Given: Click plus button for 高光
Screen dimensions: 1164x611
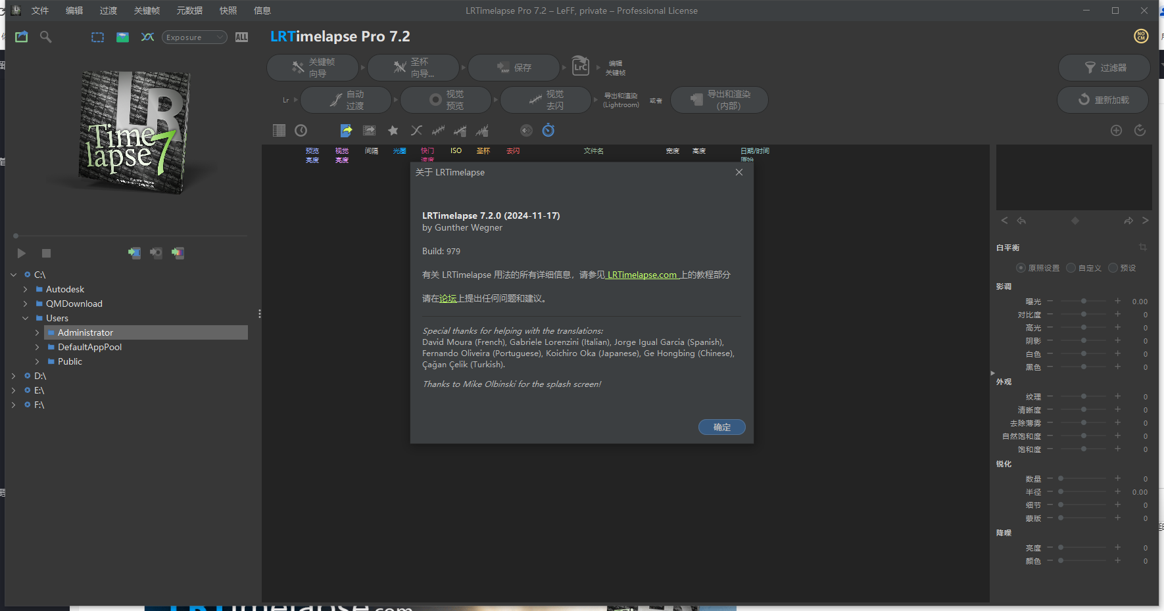Looking at the screenshot, I should [x=1117, y=327].
